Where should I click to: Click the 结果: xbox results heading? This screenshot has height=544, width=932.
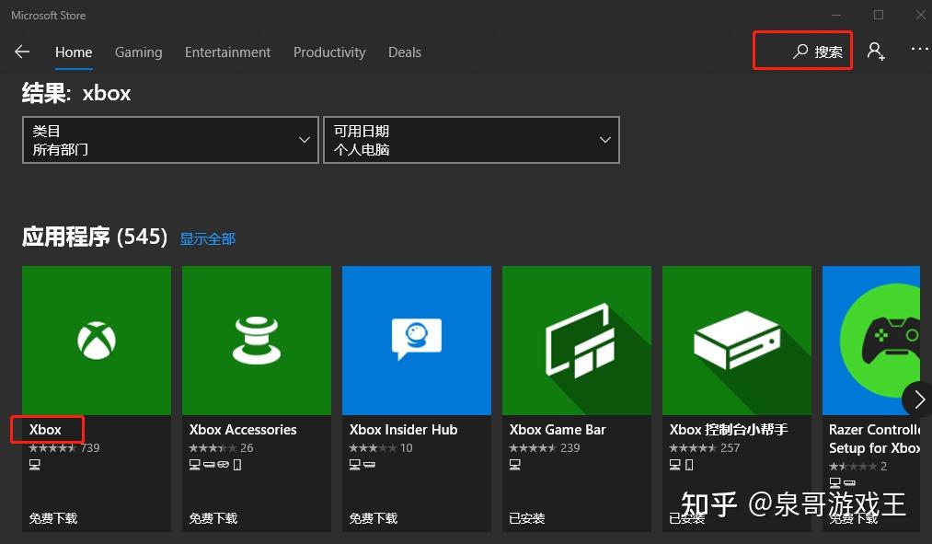pos(76,93)
